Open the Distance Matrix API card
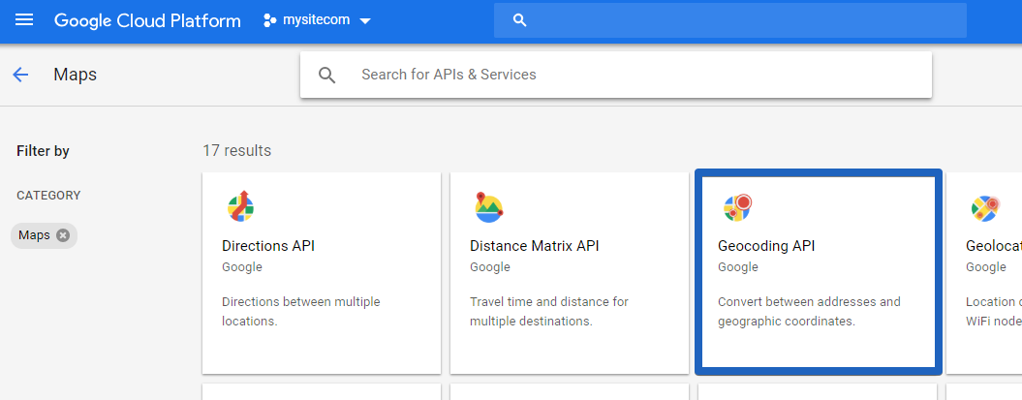Image resolution: width=1022 pixels, height=400 pixels. pos(569,273)
